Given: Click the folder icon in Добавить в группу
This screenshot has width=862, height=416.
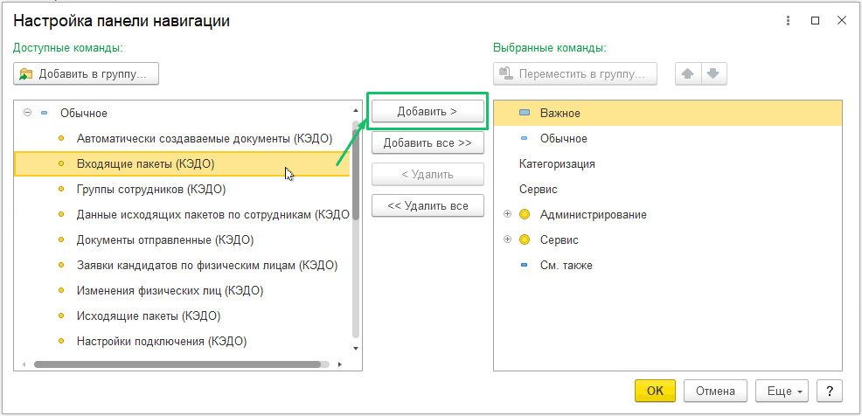Looking at the screenshot, I should click(26, 74).
